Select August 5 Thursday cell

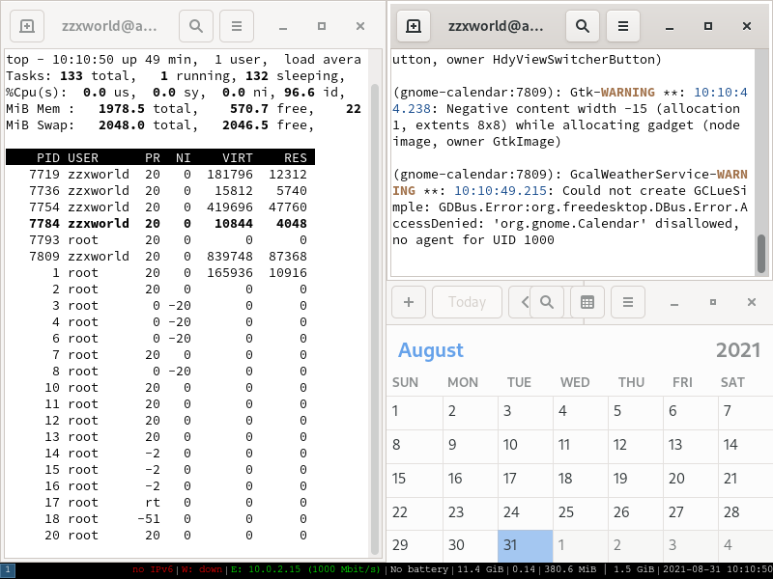click(x=637, y=412)
